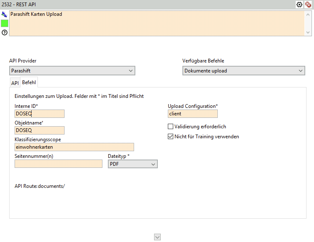
Task: Click the Objektname input field
Action: [x=40, y=130]
